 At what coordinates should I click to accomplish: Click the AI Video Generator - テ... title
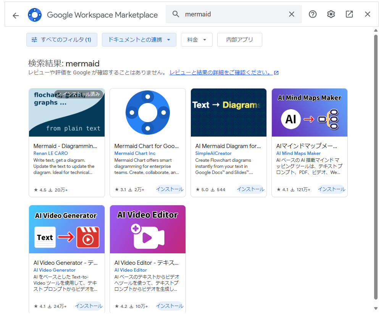tap(66, 263)
